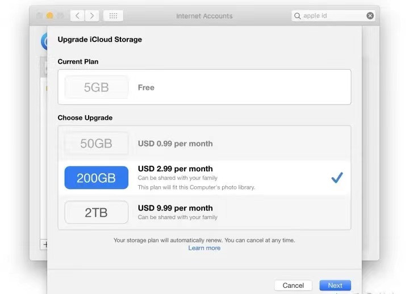Click the magnifying glass search icon

pos(297,16)
